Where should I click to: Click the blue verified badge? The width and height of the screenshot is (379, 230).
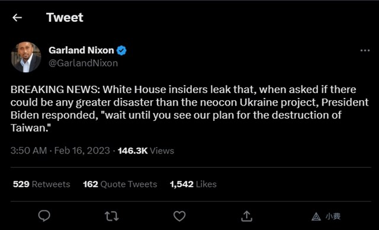tap(121, 50)
